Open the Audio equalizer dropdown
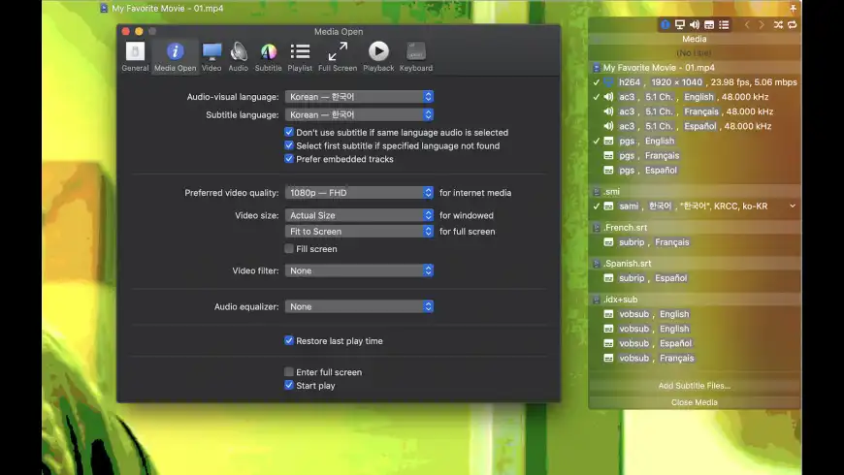The height and width of the screenshot is (475, 844). click(x=359, y=306)
